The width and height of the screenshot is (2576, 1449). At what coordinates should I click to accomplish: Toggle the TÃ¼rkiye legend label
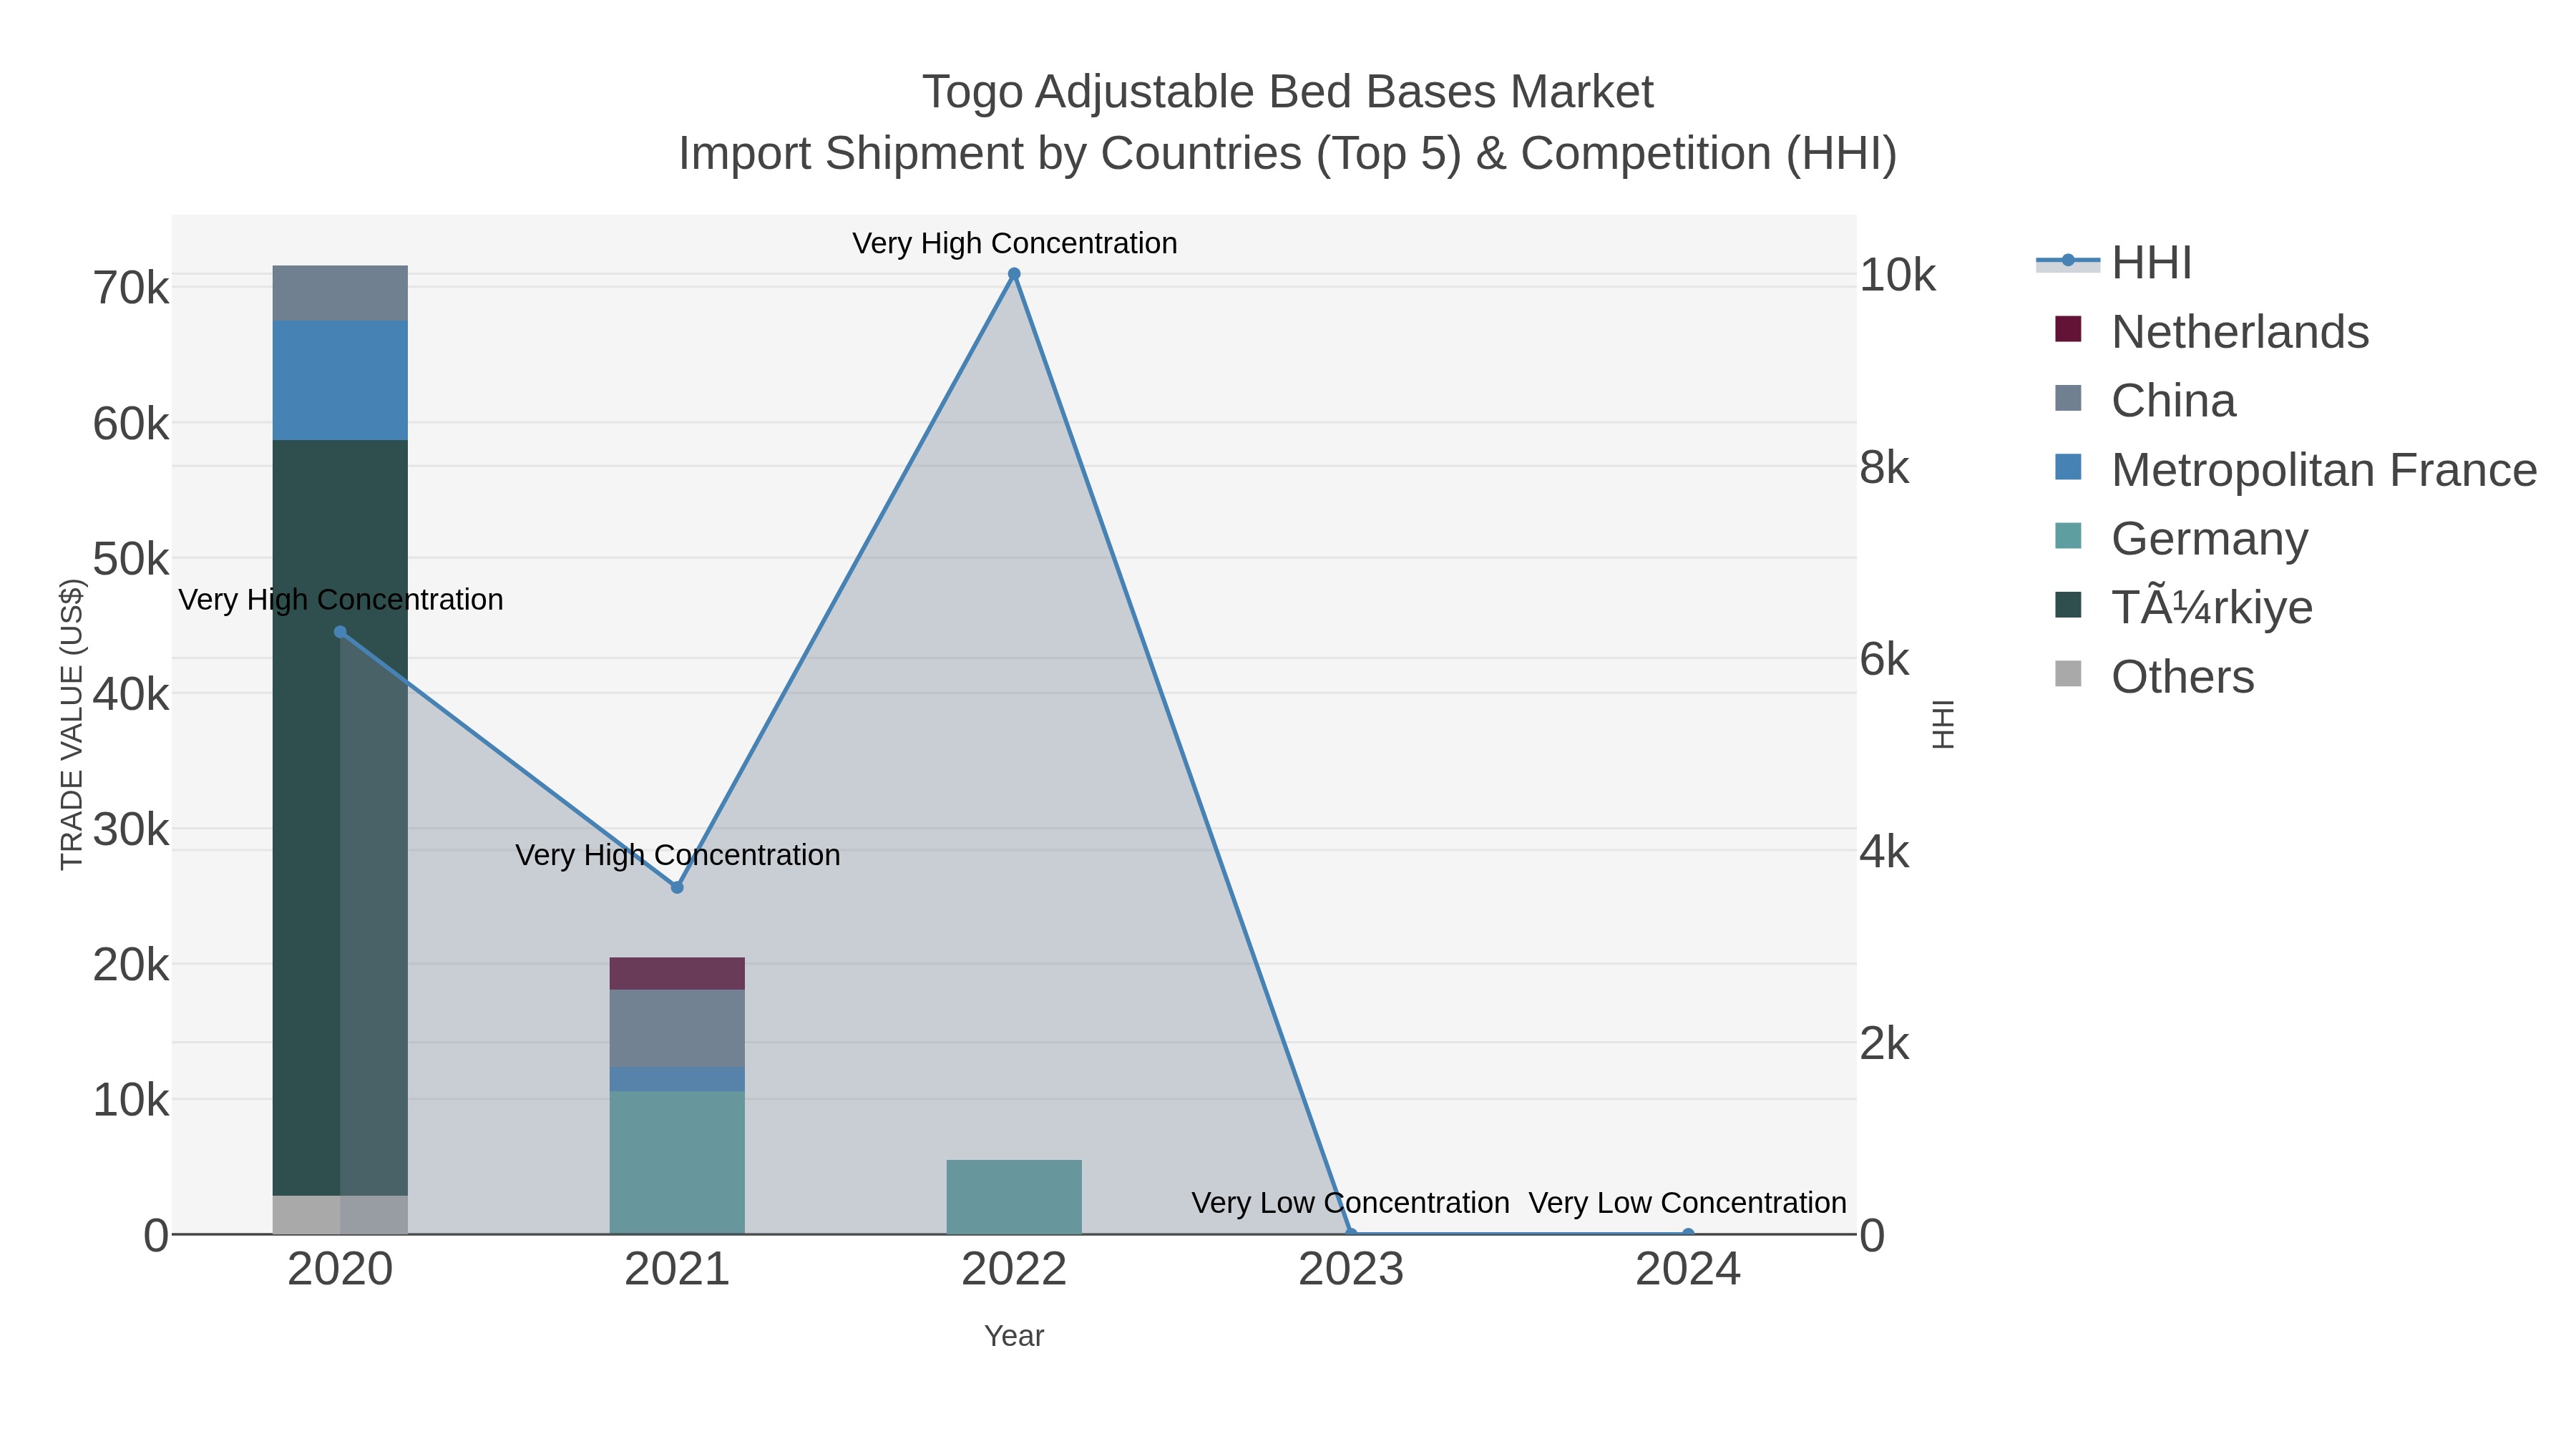coord(2212,608)
